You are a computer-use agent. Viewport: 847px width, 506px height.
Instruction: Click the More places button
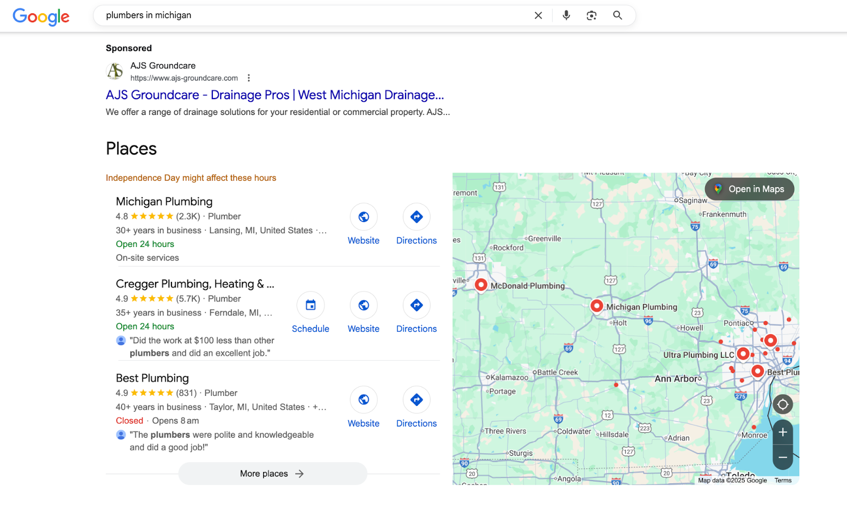pyautogui.click(x=272, y=473)
